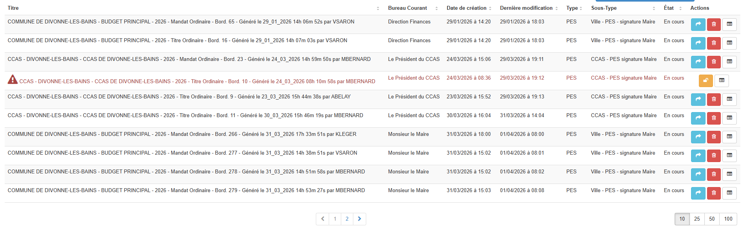Click the orange unlock icon on Bord. 10 row
The height and width of the screenshot is (239, 745).
[x=706, y=81]
